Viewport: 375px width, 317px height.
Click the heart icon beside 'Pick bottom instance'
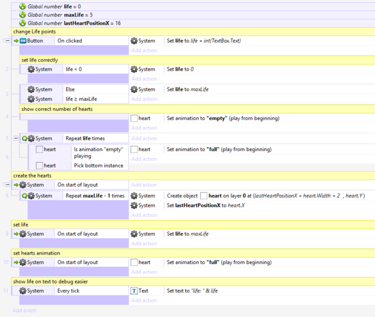coord(39,165)
